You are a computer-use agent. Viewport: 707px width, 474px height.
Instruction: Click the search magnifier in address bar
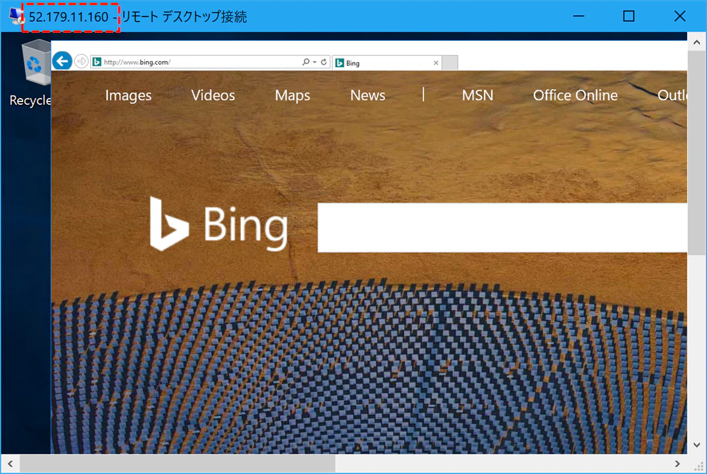click(x=305, y=62)
